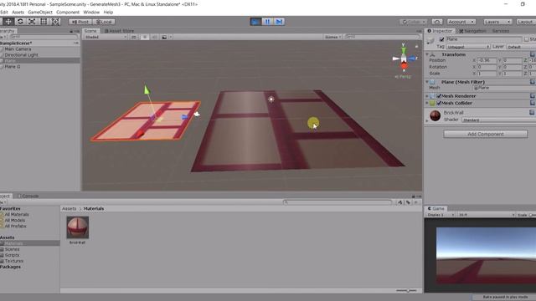
Task: Switch to the Inspector tab
Action: [x=440, y=31]
